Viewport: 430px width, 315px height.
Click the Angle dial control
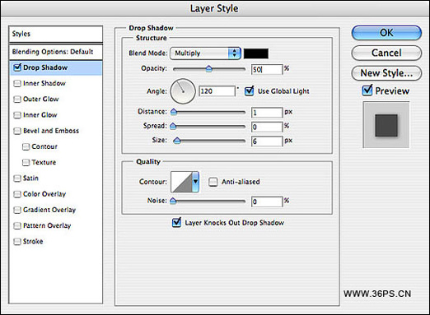point(183,91)
